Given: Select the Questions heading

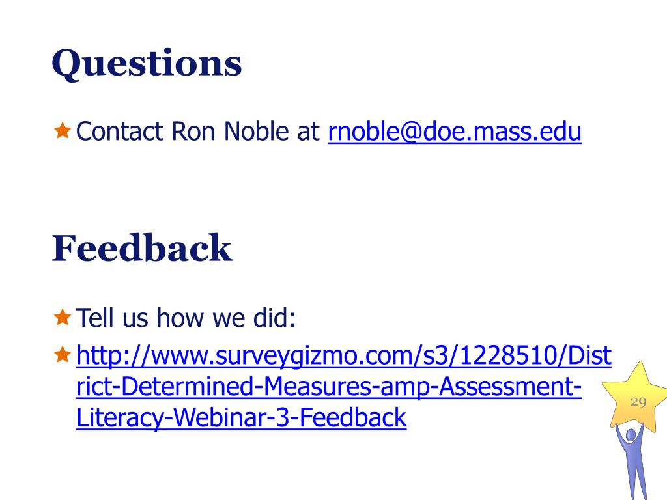Looking at the screenshot, I should (147, 64).
